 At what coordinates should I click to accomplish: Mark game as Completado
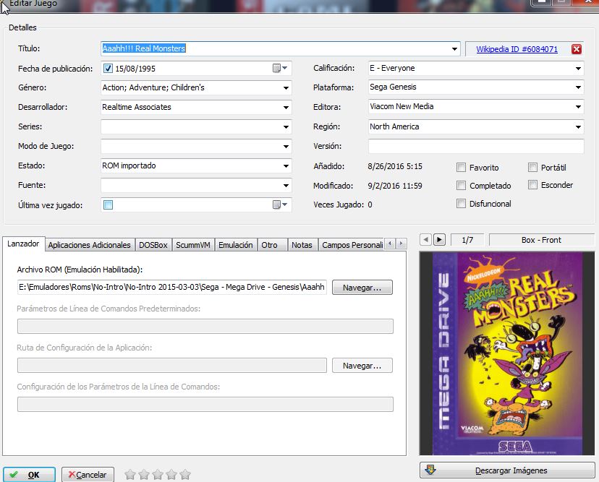point(461,186)
